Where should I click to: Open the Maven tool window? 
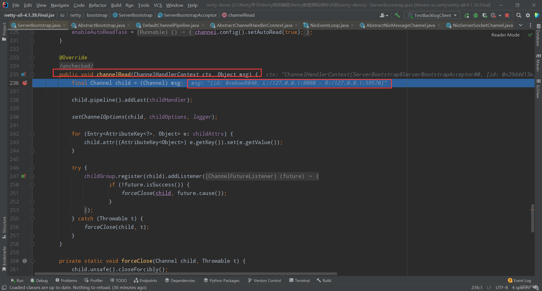point(538,63)
